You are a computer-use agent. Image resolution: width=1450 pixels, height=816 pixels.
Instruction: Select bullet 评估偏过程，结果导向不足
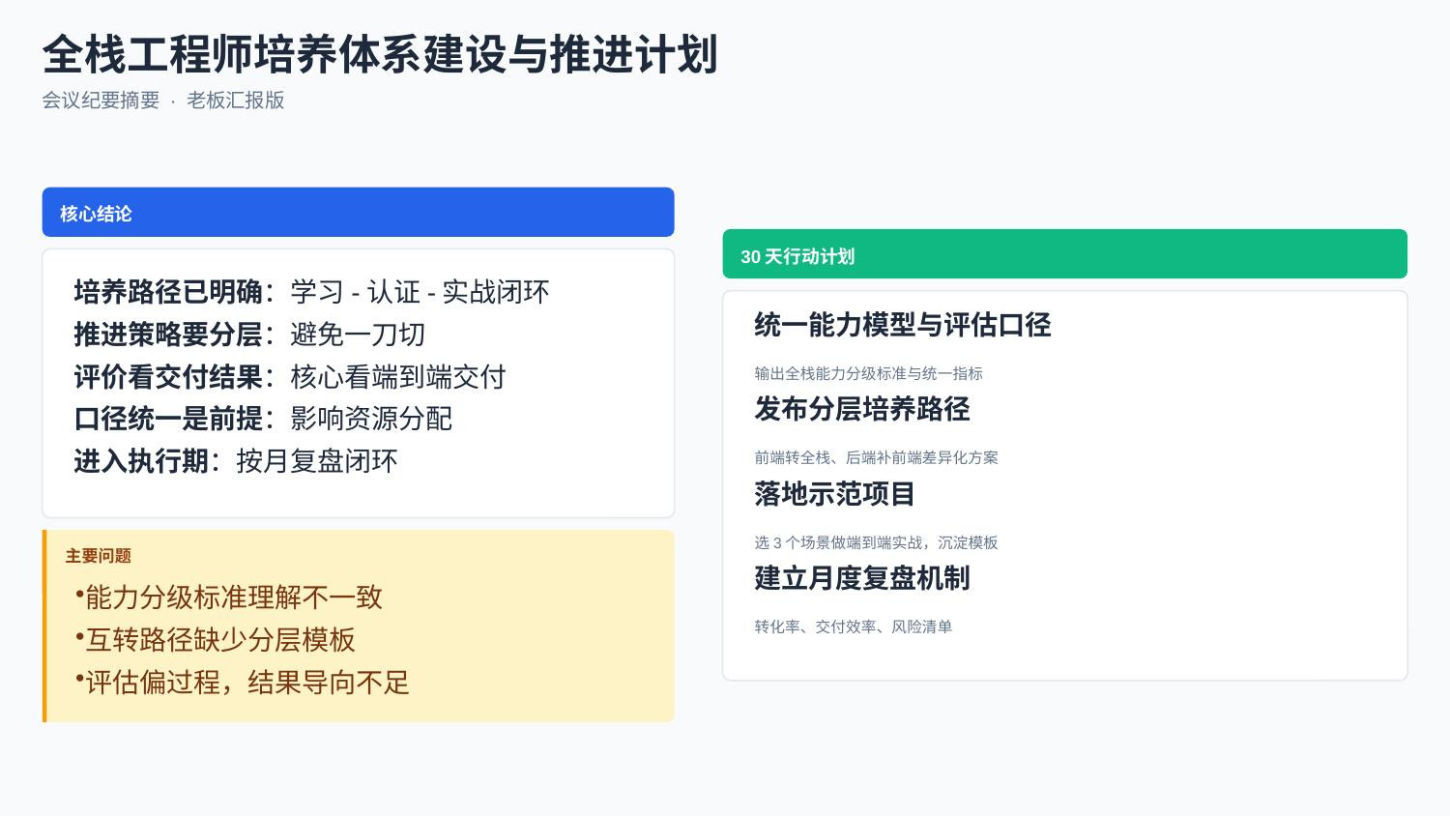tap(243, 682)
